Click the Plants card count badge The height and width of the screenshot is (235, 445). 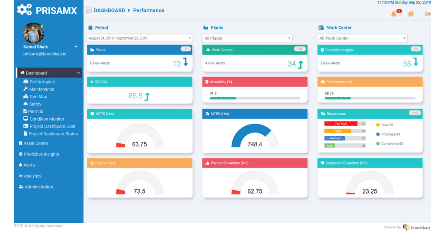click(x=185, y=49)
